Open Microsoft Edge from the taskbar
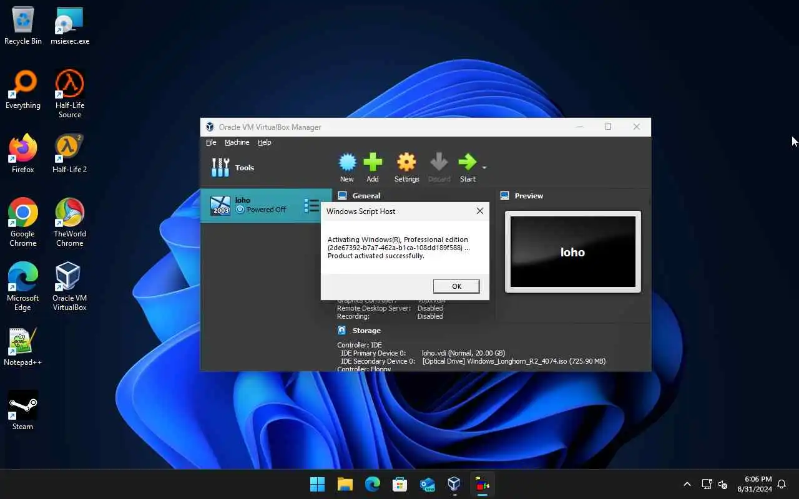This screenshot has width=799, height=499. (373, 484)
